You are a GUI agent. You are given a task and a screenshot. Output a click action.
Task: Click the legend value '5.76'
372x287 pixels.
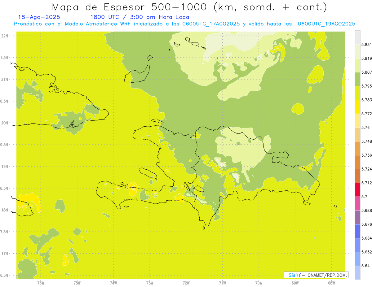tap(365, 128)
